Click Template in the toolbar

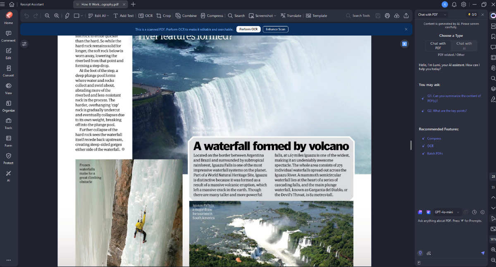(x=317, y=16)
